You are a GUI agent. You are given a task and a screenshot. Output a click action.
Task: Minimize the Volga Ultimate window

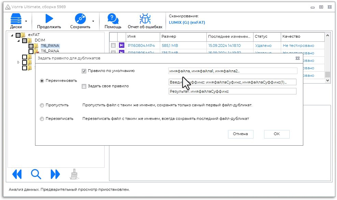point(313,7)
